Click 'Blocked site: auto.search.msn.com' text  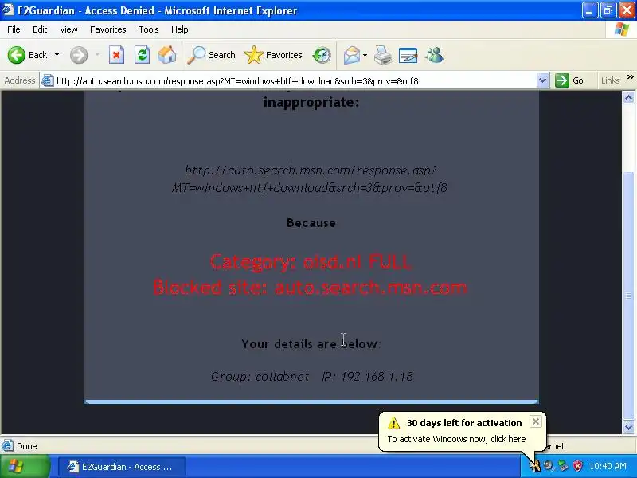311,288
